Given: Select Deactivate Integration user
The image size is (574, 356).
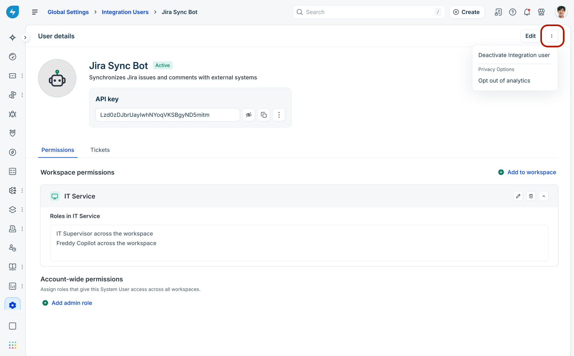Looking at the screenshot, I should pos(514,55).
